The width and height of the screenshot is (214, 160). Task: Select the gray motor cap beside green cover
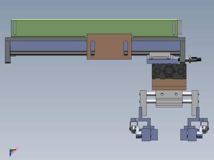[180, 27]
